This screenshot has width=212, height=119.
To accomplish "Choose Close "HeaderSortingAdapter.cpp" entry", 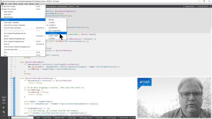I will tap(23, 42).
